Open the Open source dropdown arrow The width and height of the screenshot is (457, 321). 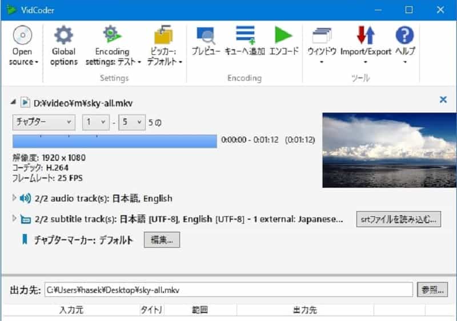37,62
